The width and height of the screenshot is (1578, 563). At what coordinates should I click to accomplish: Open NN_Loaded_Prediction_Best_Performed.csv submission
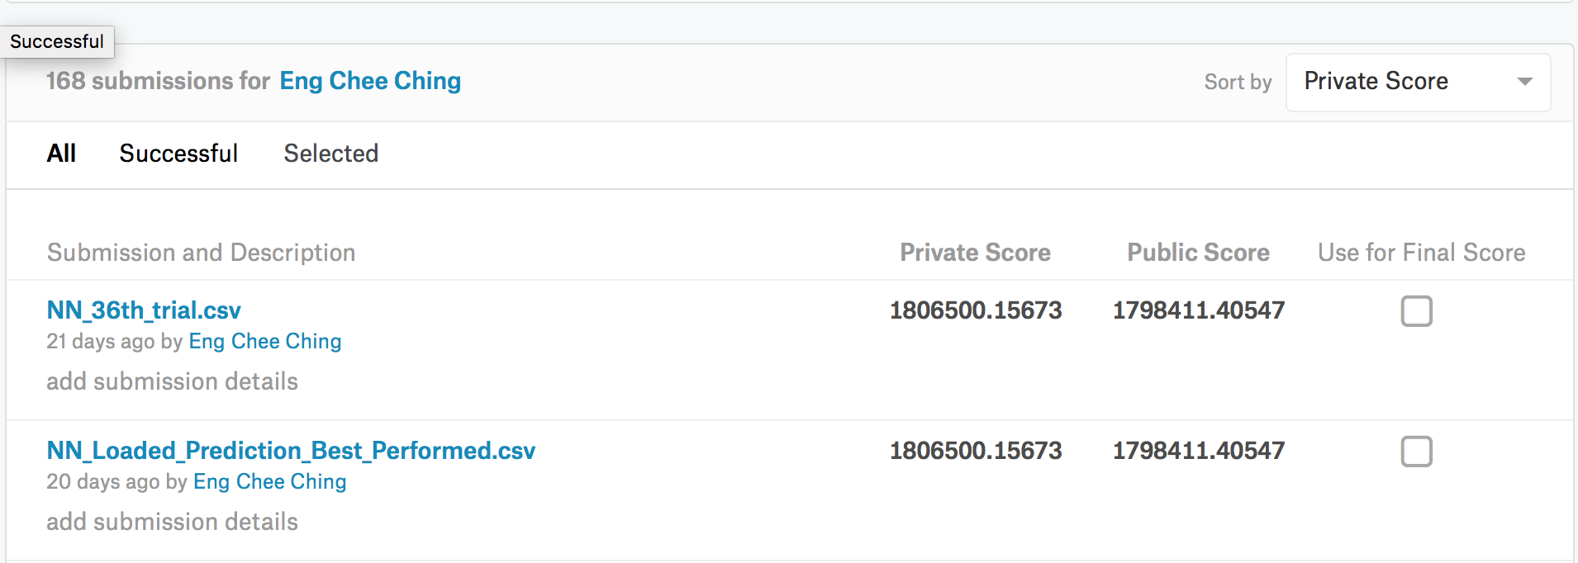click(x=290, y=451)
